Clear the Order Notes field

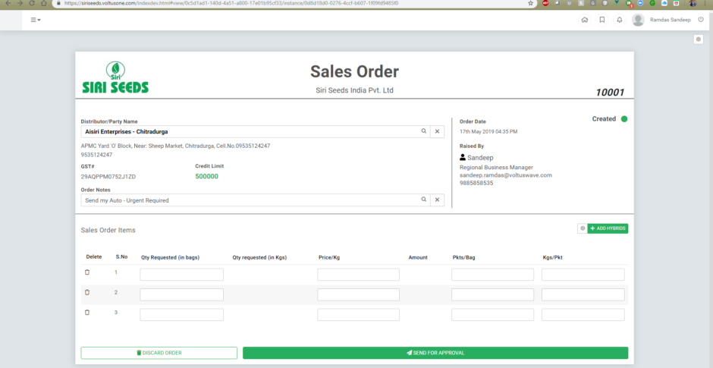point(437,200)
